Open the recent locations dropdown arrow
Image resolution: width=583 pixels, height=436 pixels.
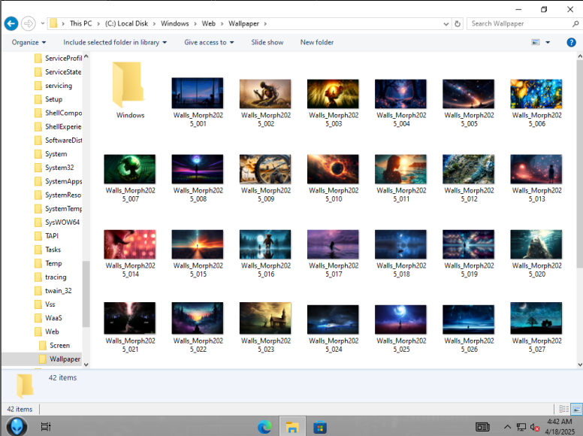click(x=42, y=24)
